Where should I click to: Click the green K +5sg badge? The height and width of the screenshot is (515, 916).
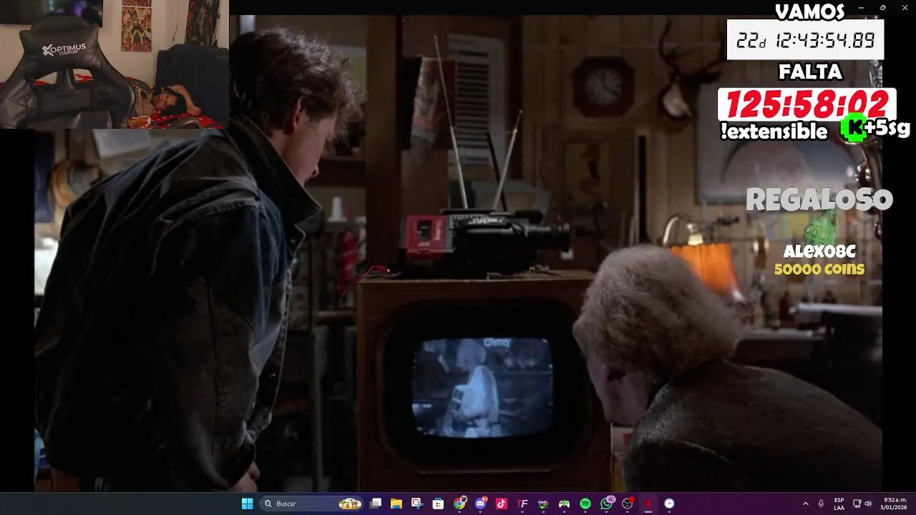click(875, 128)
